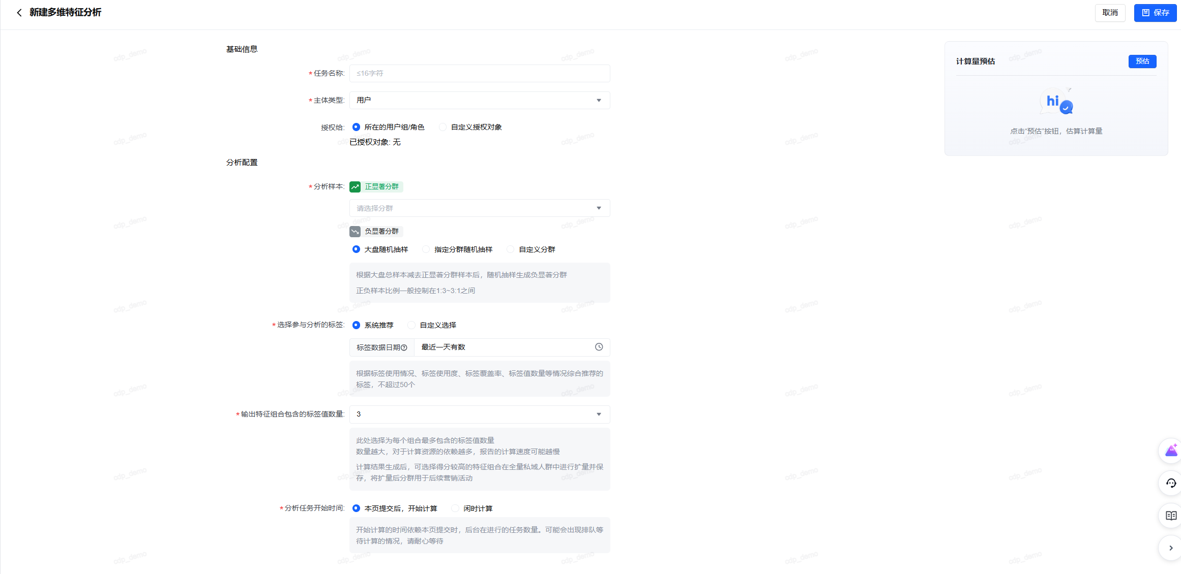Open the 请选择分群 dropdown
This screenshot has width=1181, height=574.
tap(480, 208)
